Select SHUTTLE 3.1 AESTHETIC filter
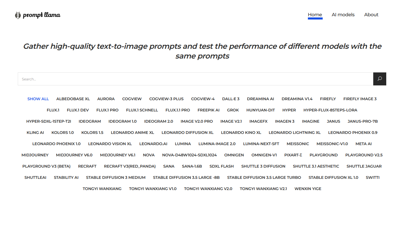404x227 pixels. click(316, 166)
